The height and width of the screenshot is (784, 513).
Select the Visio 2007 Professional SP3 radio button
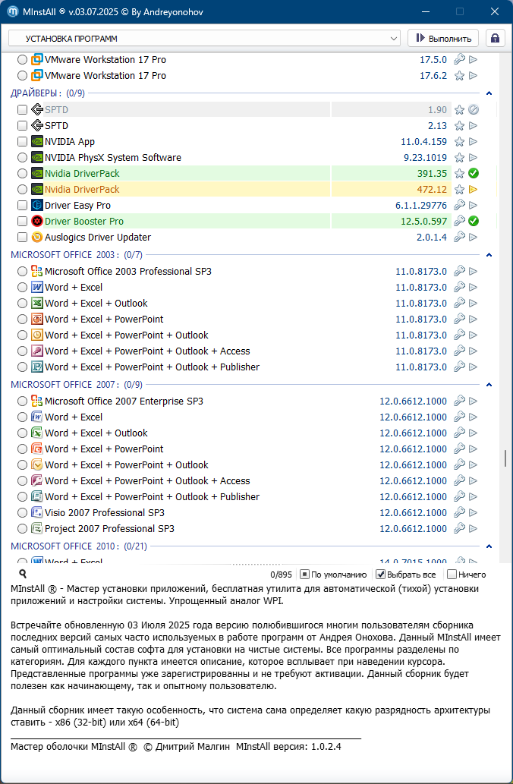point(22,512)
